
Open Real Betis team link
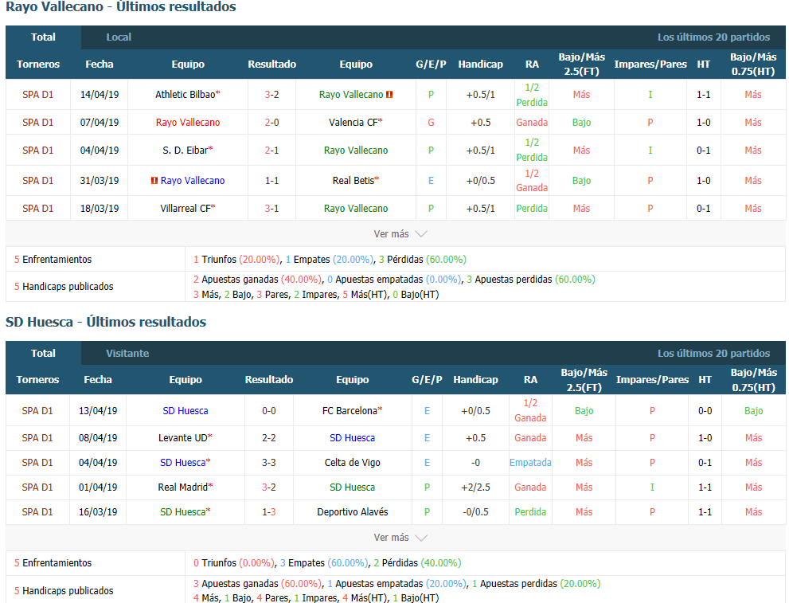(353, 181)
